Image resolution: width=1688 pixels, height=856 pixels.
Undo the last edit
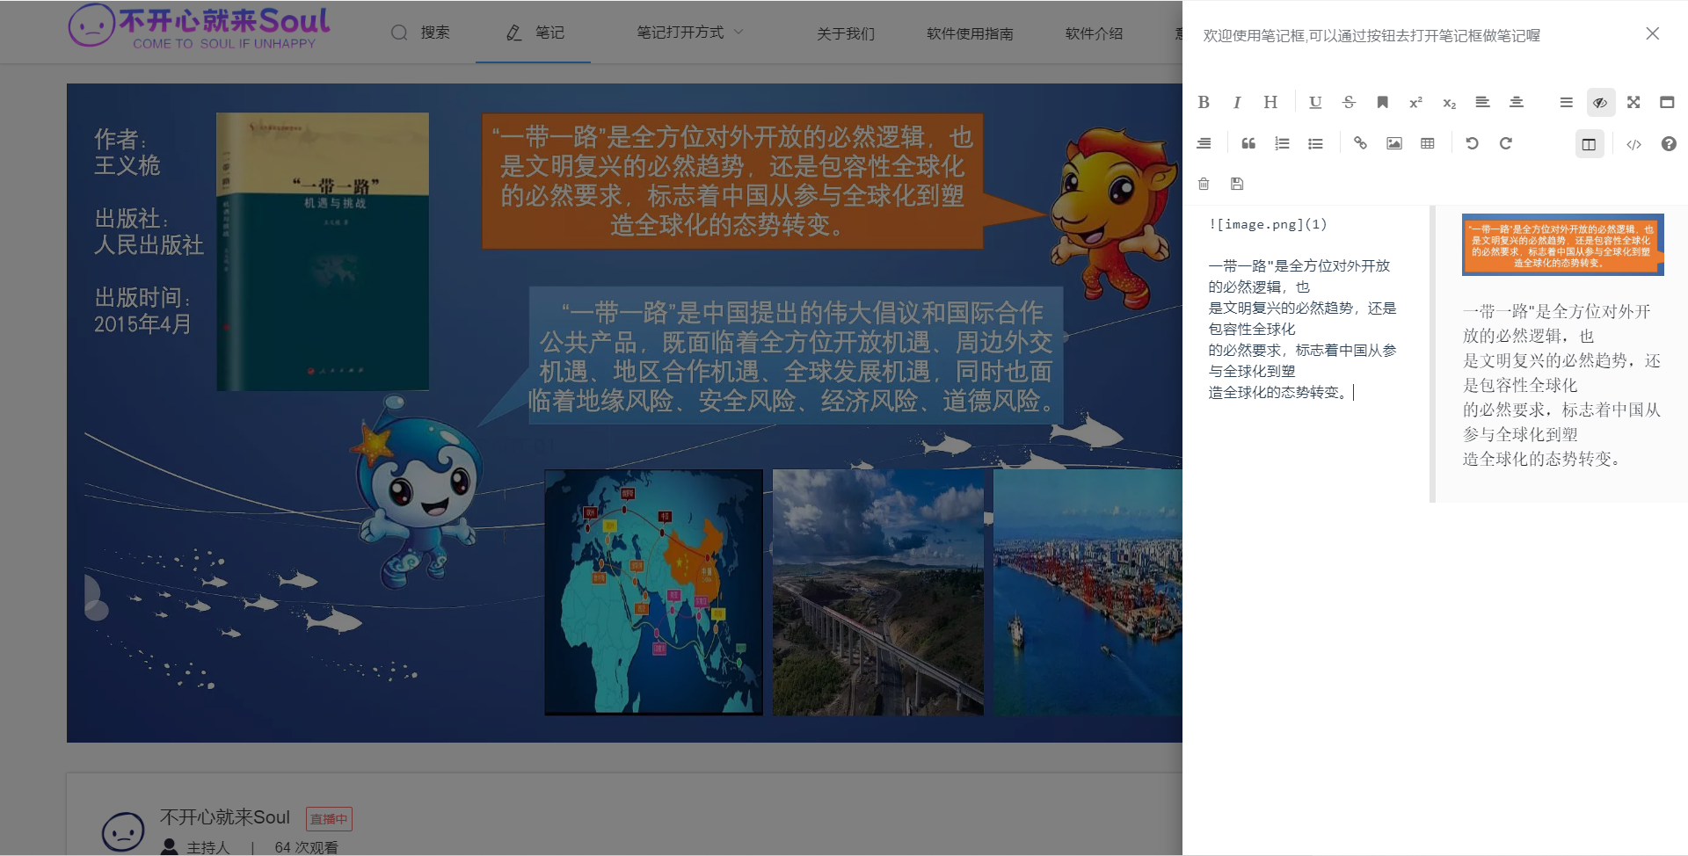tap(1472, 143)
